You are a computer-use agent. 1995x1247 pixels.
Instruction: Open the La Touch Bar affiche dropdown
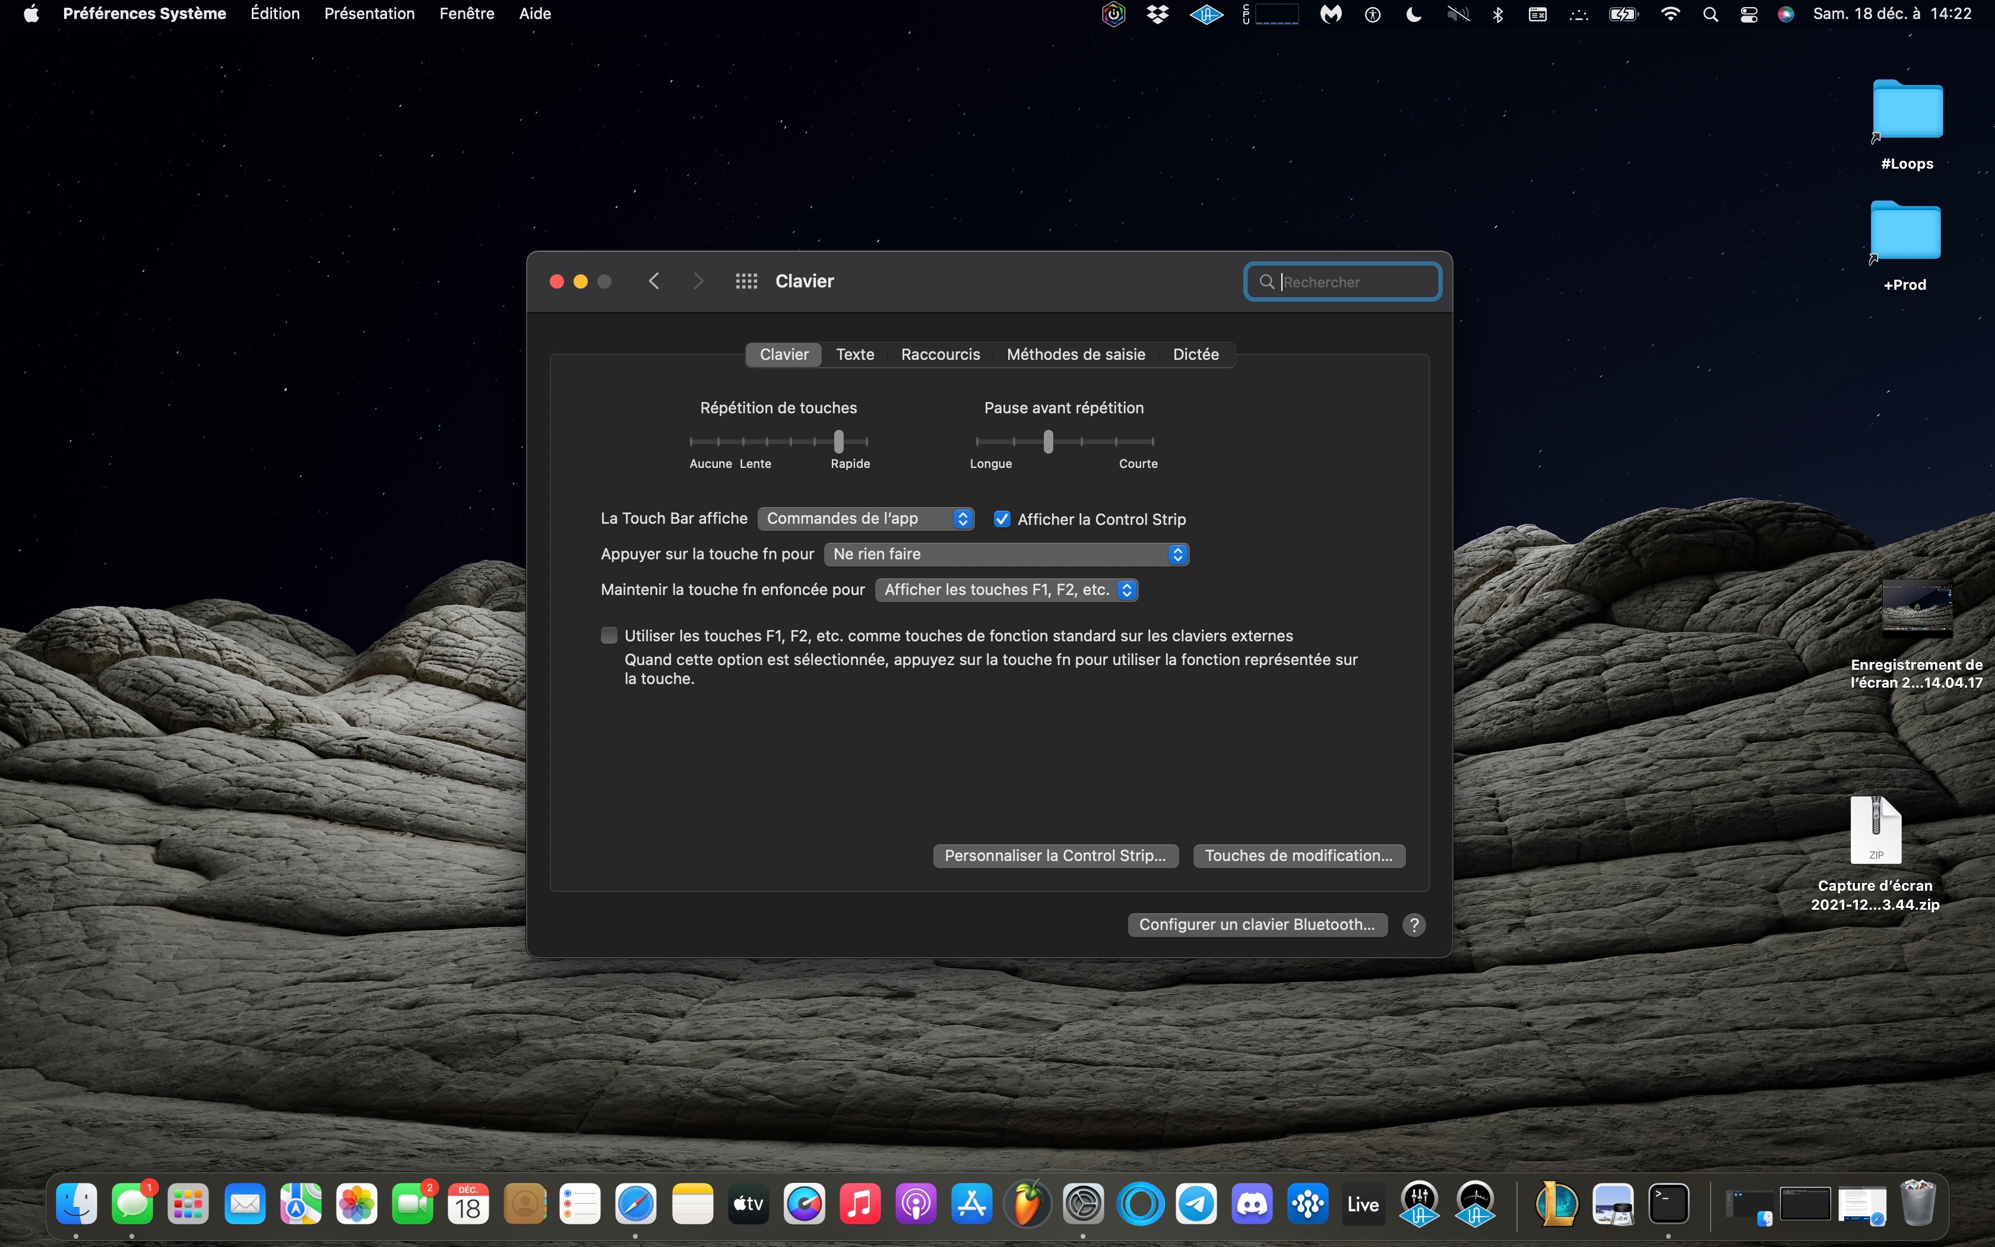pyautogui.click(x=866, y=518)
